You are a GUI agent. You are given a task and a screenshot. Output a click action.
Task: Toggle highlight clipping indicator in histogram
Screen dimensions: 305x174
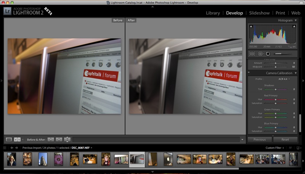(x=294, y=26)
